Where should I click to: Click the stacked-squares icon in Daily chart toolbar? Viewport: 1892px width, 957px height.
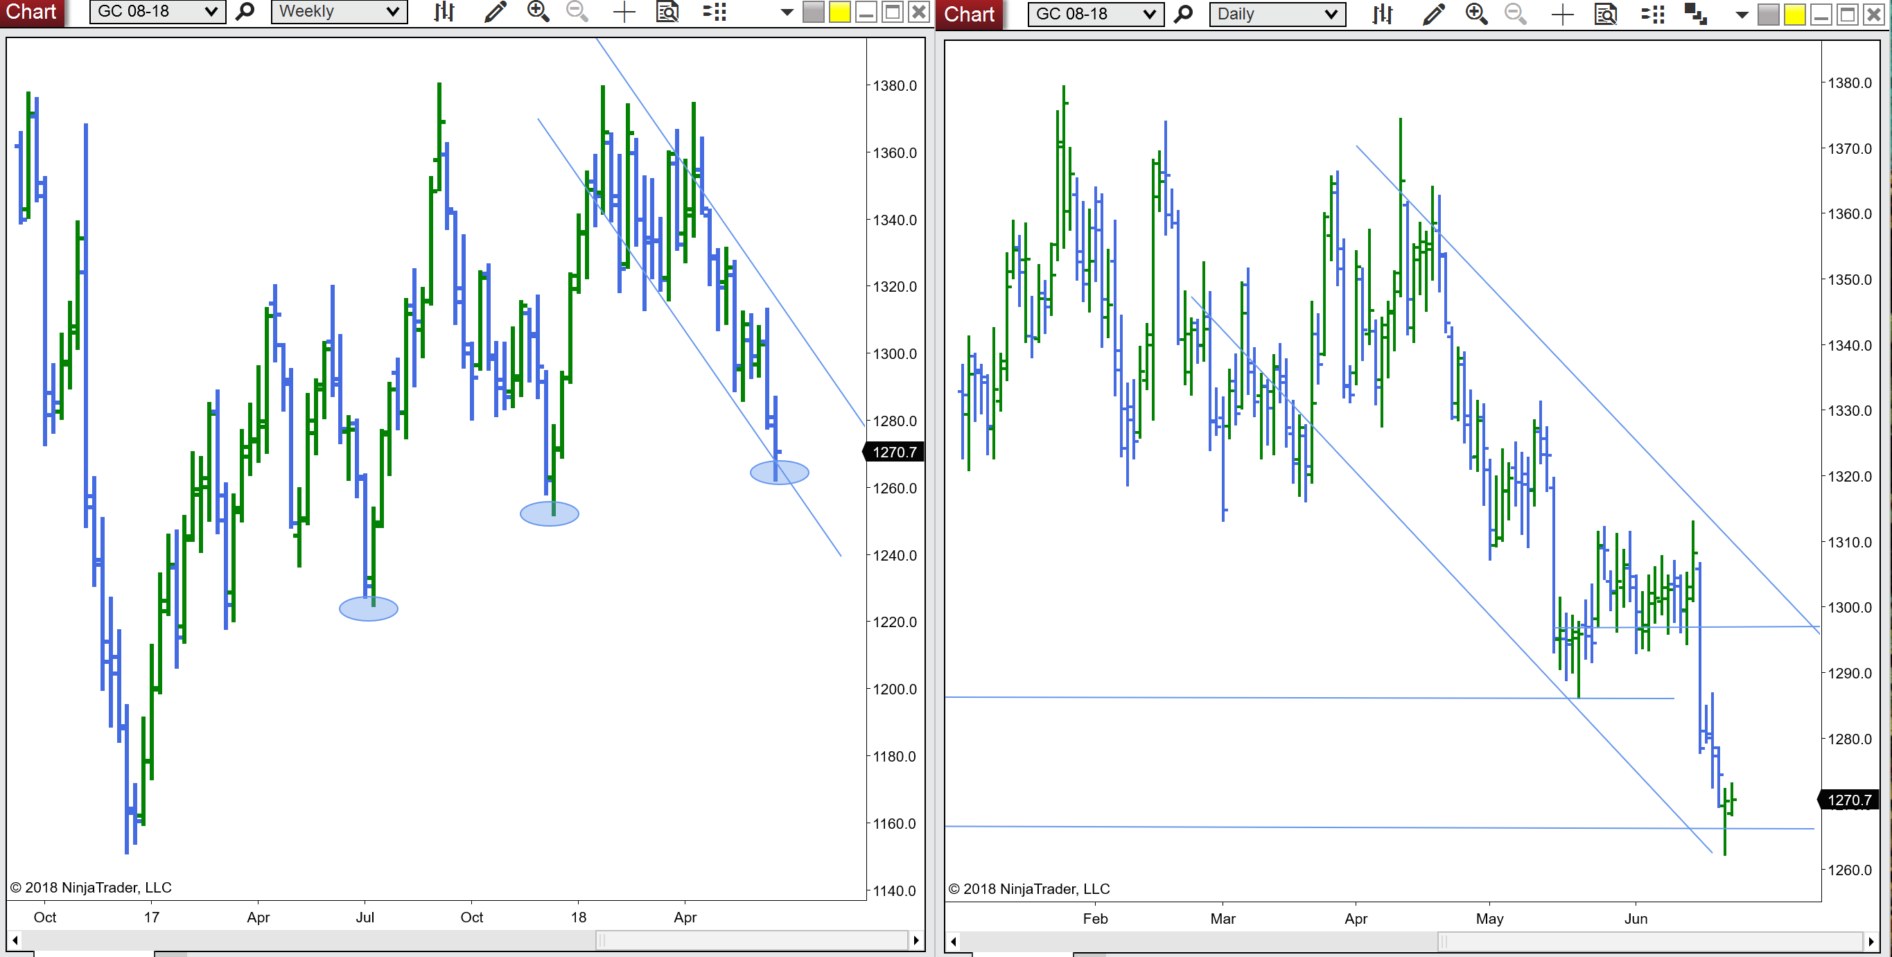[1695, 14]
